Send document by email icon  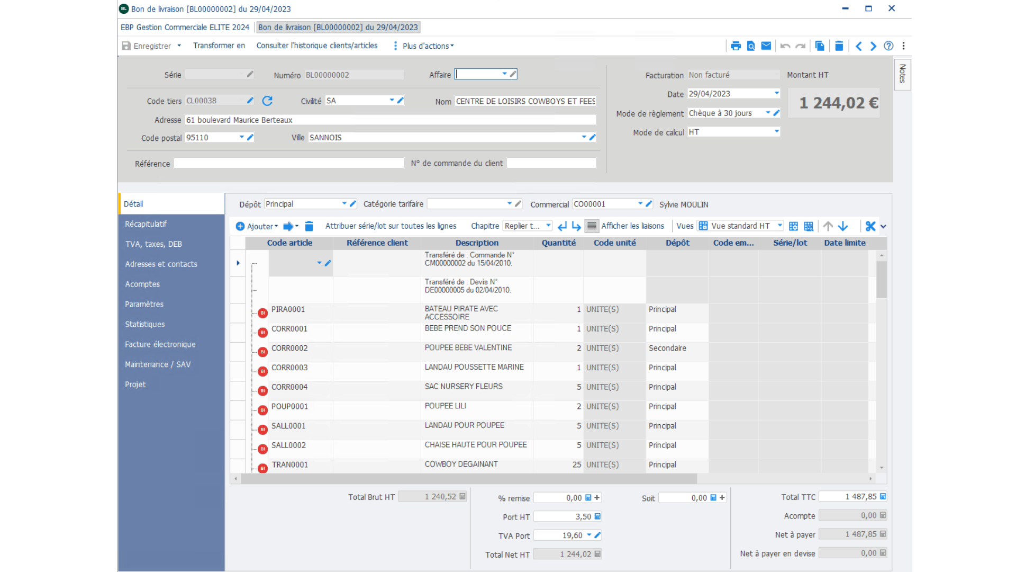(766, 46)
